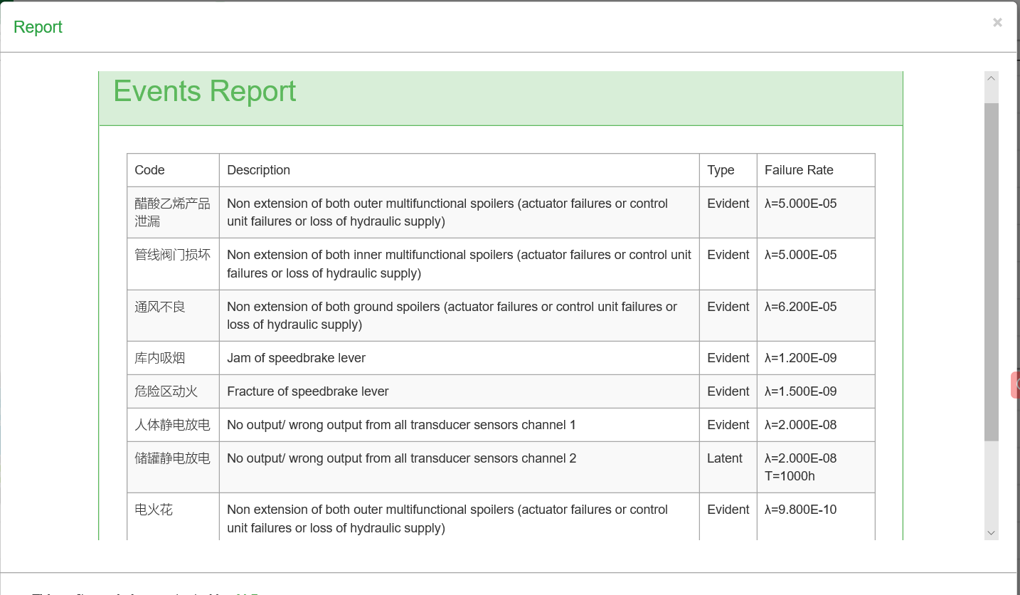The height and width of the screenshot is (595, 1020).
Task: Click the Evident type in the 危险区动火 row
Action: [x=728, y=391]
